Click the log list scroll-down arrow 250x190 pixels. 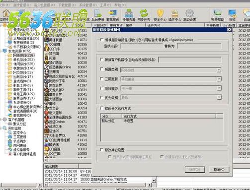154,181
